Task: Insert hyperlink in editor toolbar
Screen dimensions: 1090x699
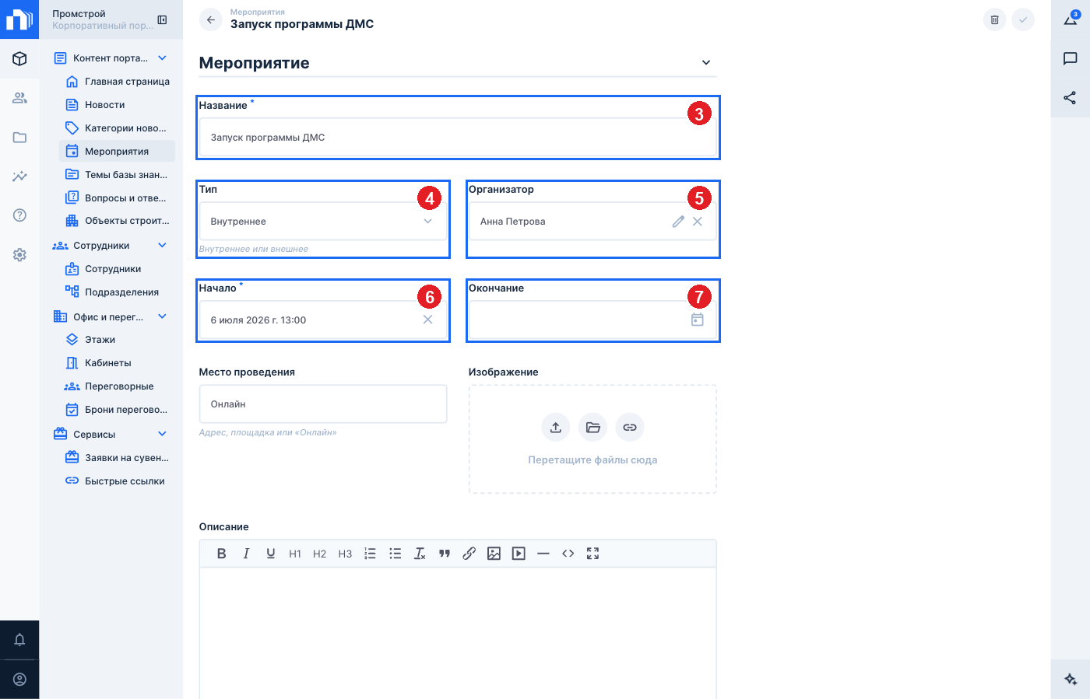Action: (x=469, y=554)
